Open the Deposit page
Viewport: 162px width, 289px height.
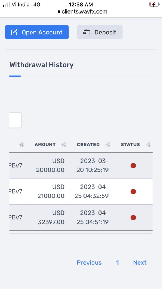pyautogui.click(x=100, y=32)
